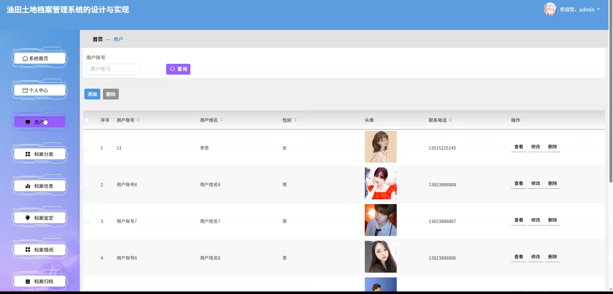Click the monitor icon on 用户 menu

click(28, 122)
